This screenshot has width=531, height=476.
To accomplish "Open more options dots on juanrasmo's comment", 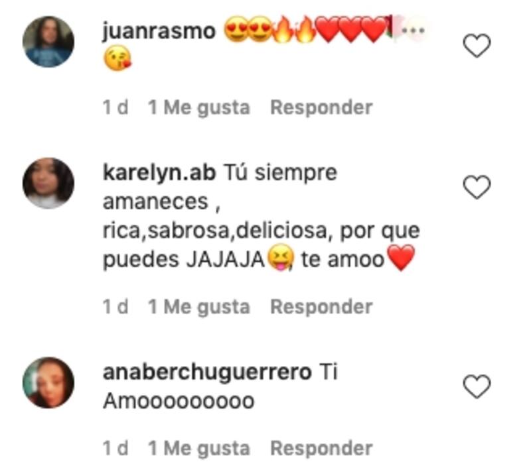I will coord(413,30).
